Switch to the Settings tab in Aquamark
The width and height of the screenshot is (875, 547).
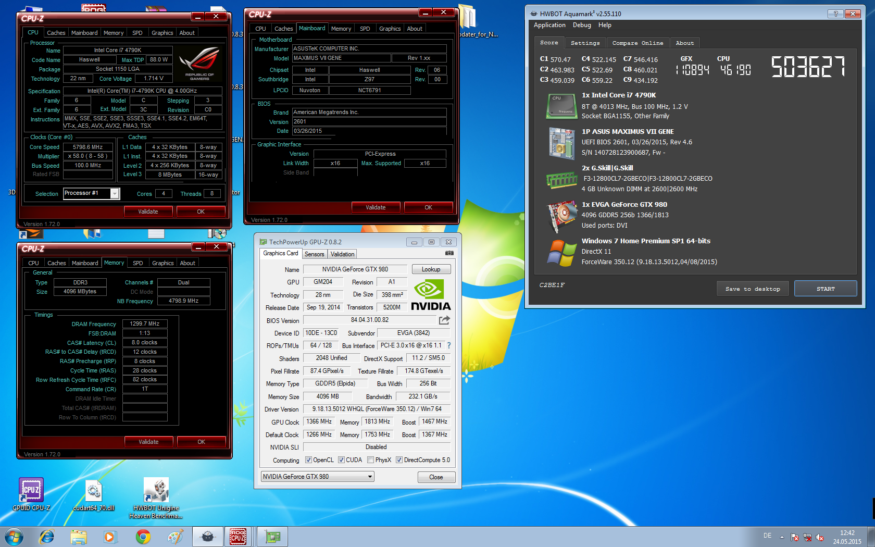[x=585, y=43]
